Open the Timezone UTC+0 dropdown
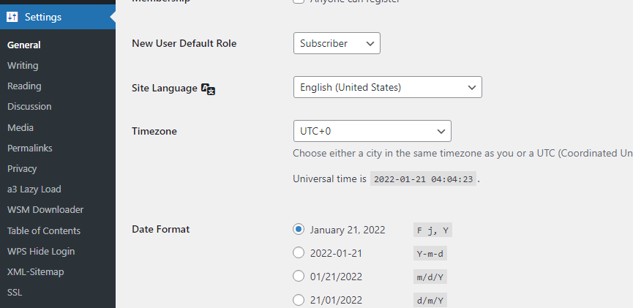This screenshot has height=308, width=633. point(371,131)
